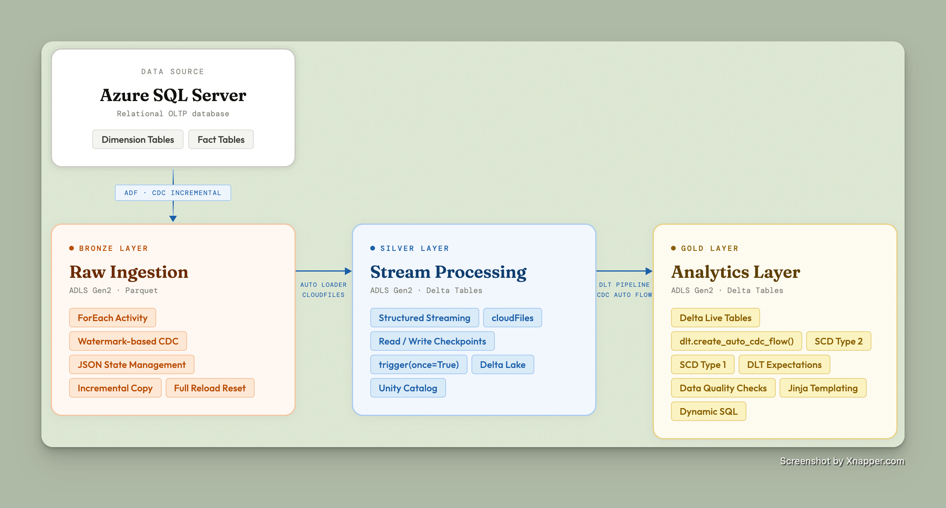
Task: Click the dlt.create_auto_cdc_flow() button
Action: [x=736, y=341]
